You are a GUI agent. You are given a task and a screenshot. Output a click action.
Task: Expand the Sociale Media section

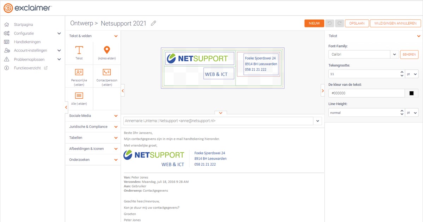(93, 116)
